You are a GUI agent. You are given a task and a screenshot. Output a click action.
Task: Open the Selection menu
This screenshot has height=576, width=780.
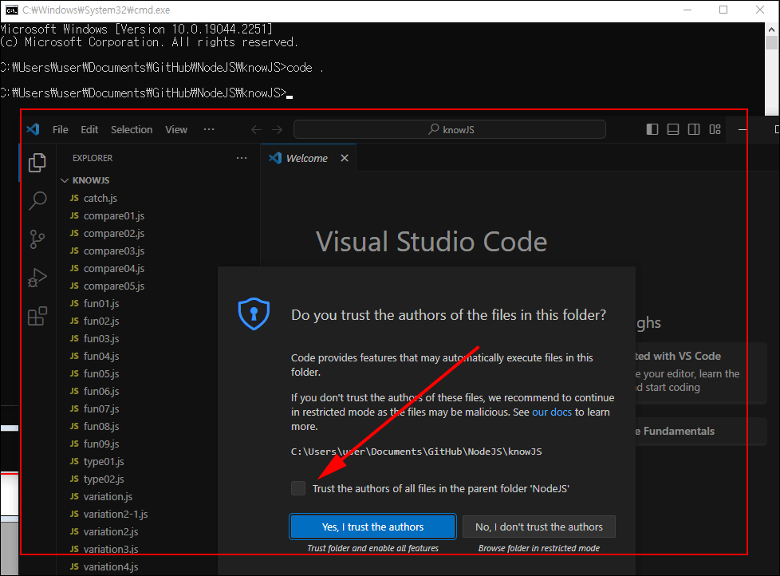pyautogui.click(x=132, y=130)
